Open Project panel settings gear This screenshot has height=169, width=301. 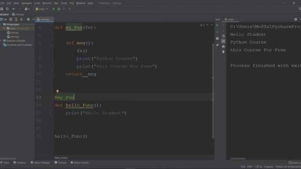[x=28, y=19]
